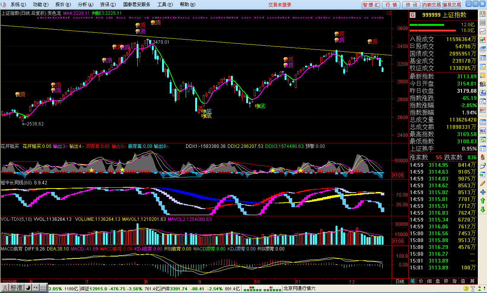Click the red A icon in status bar

point(5,288)
